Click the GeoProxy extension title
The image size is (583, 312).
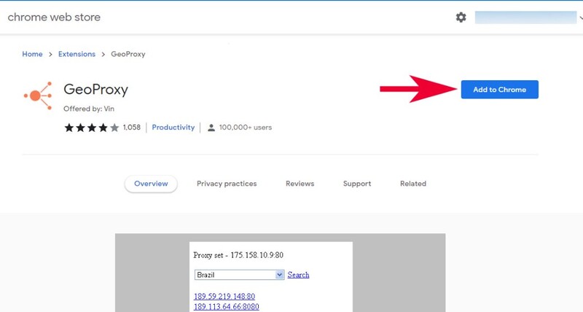click(x=96, y=90)
